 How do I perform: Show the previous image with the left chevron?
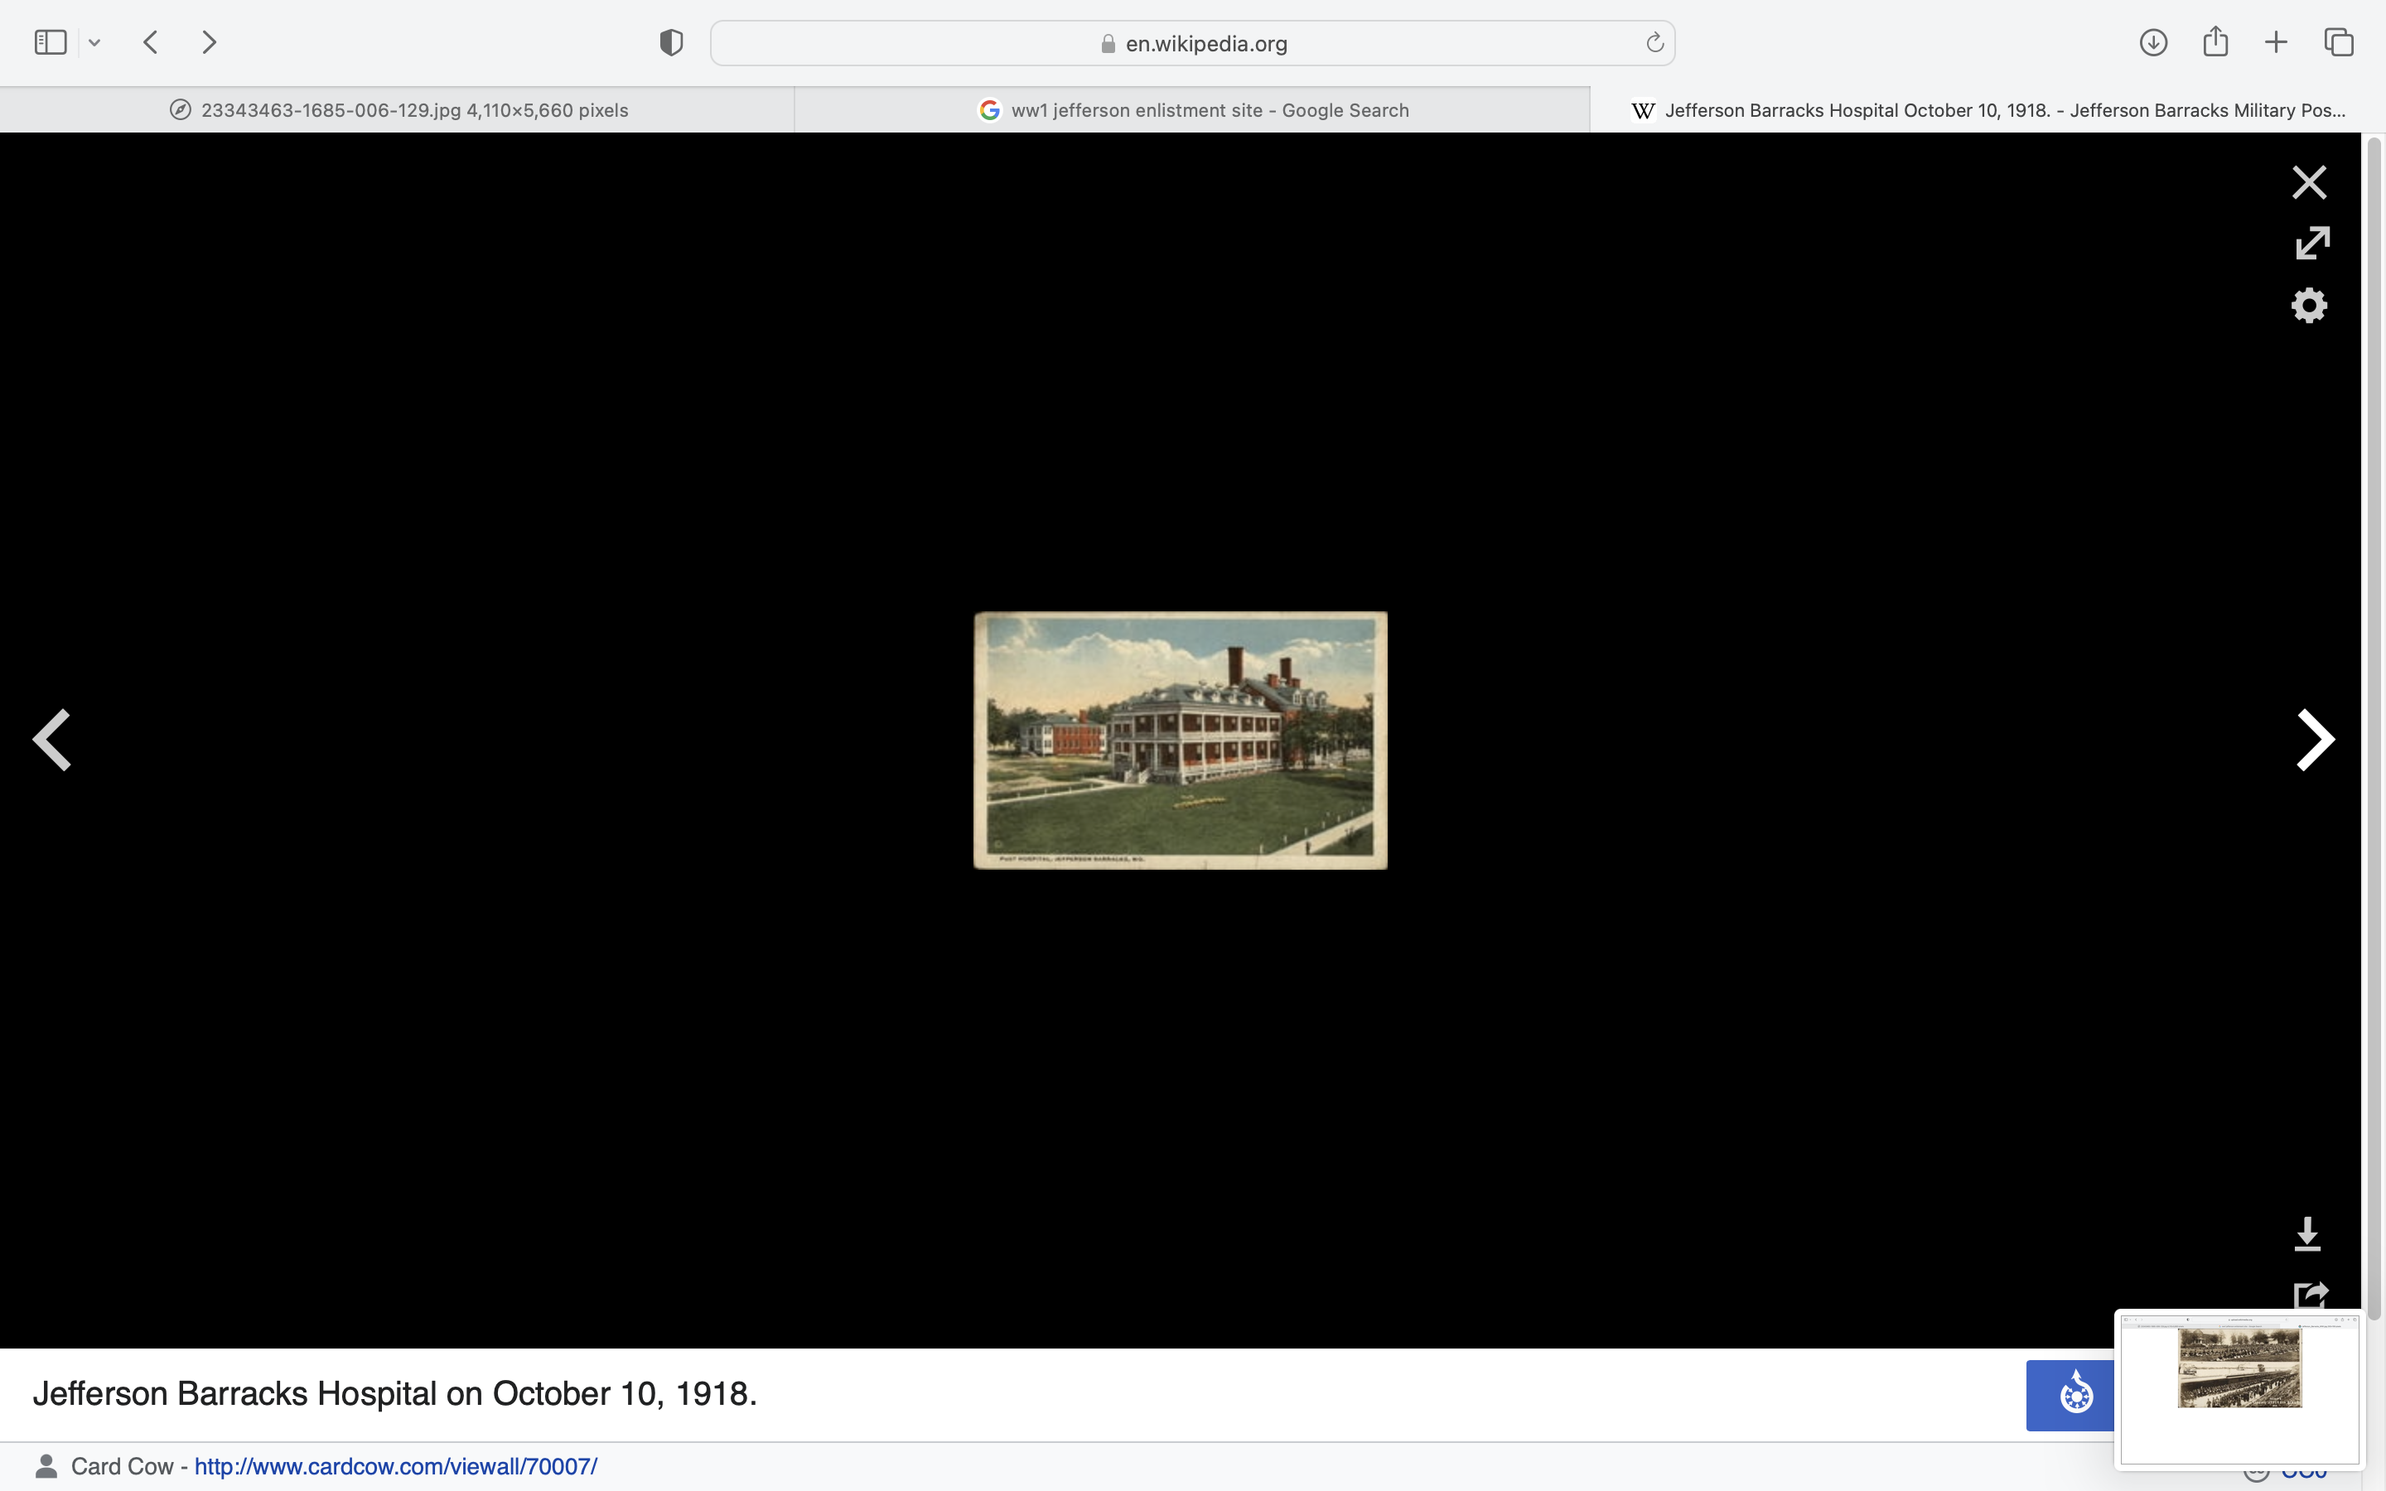pos(51,740)
